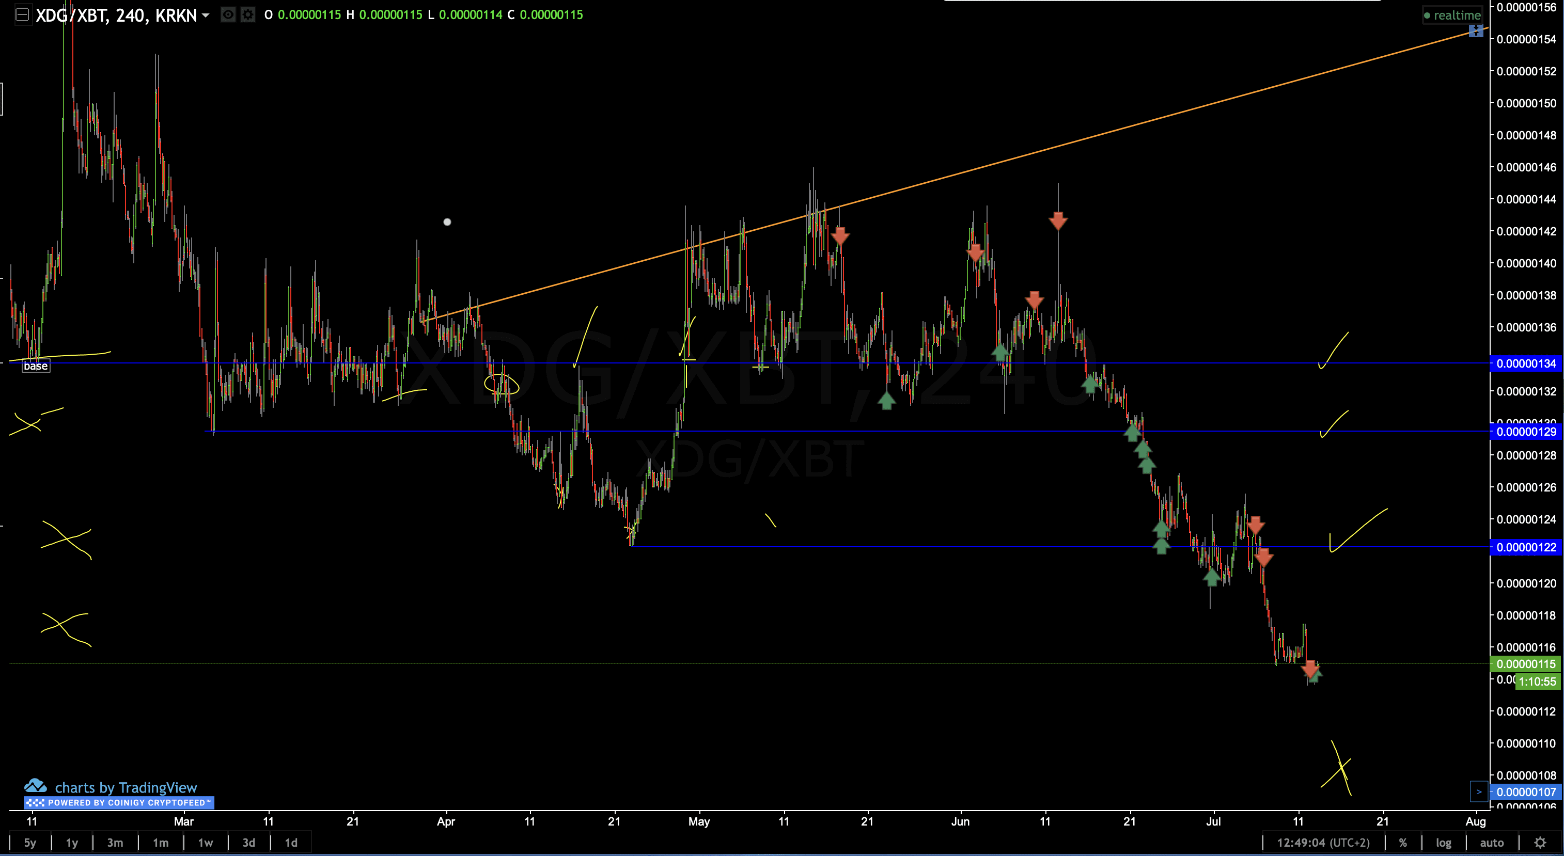Switch to the 1m time range
The image size is (1564, 856).
point(160,842)
